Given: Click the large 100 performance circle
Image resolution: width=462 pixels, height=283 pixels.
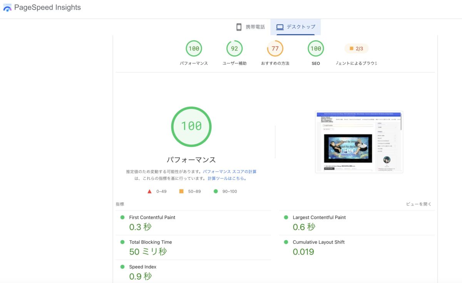Looking at the screenshot, I should coord(191,127).
